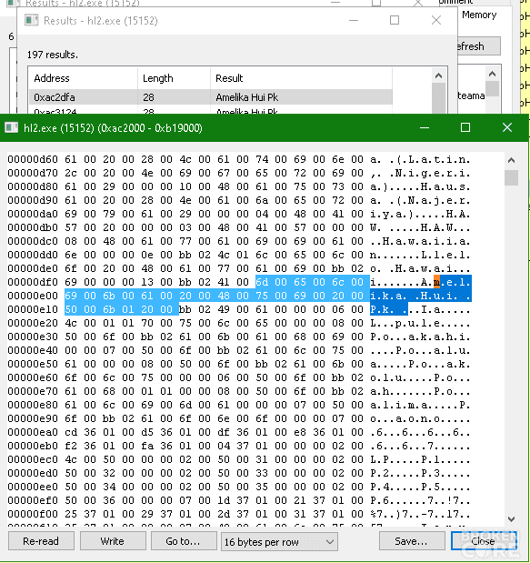The image size is (530, 563).
Task: Switch to Memory tab in background window
Action: point(479,15)
